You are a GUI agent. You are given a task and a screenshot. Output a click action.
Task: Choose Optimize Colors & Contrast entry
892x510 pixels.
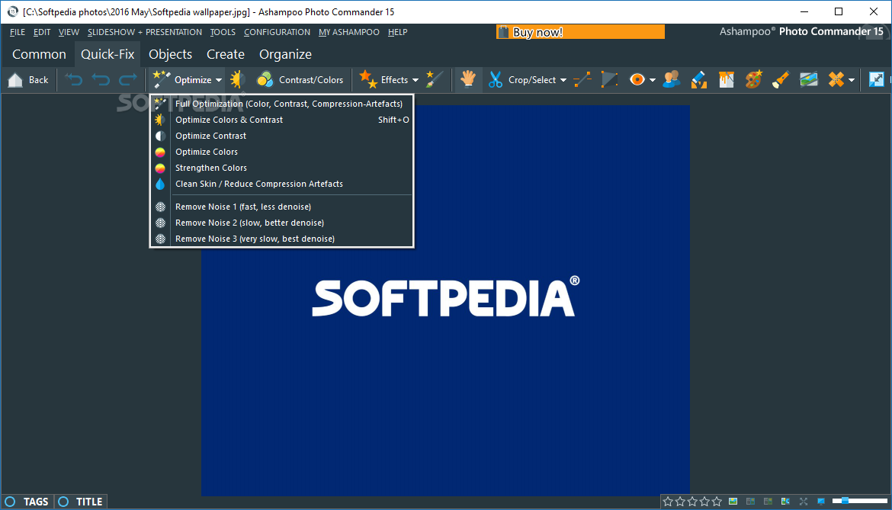[x=281, y=120]
